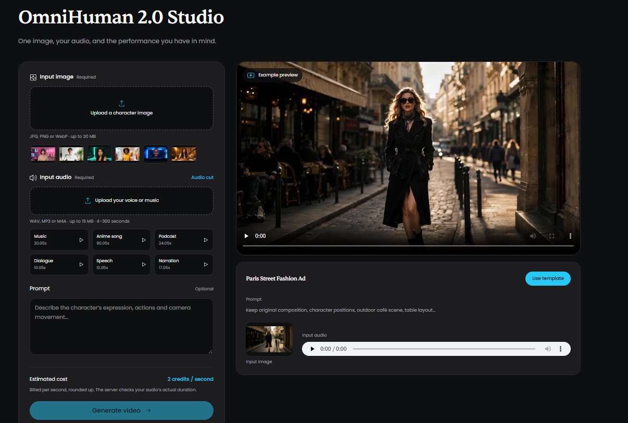The width and height of the screenshot is (628, 423).
Task: Click Upload a character image dropzone
Action: (121, 108)
